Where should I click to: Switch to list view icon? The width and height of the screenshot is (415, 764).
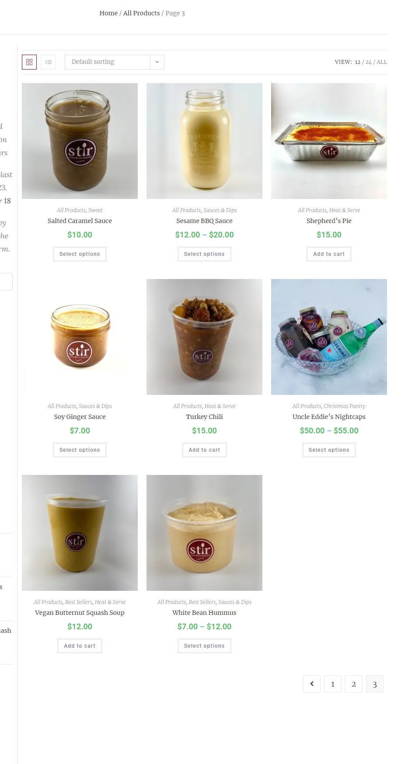pos(49,62)
